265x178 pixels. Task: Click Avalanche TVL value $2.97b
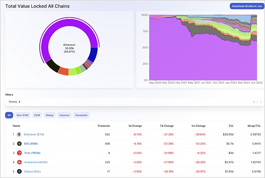(229, 162)
